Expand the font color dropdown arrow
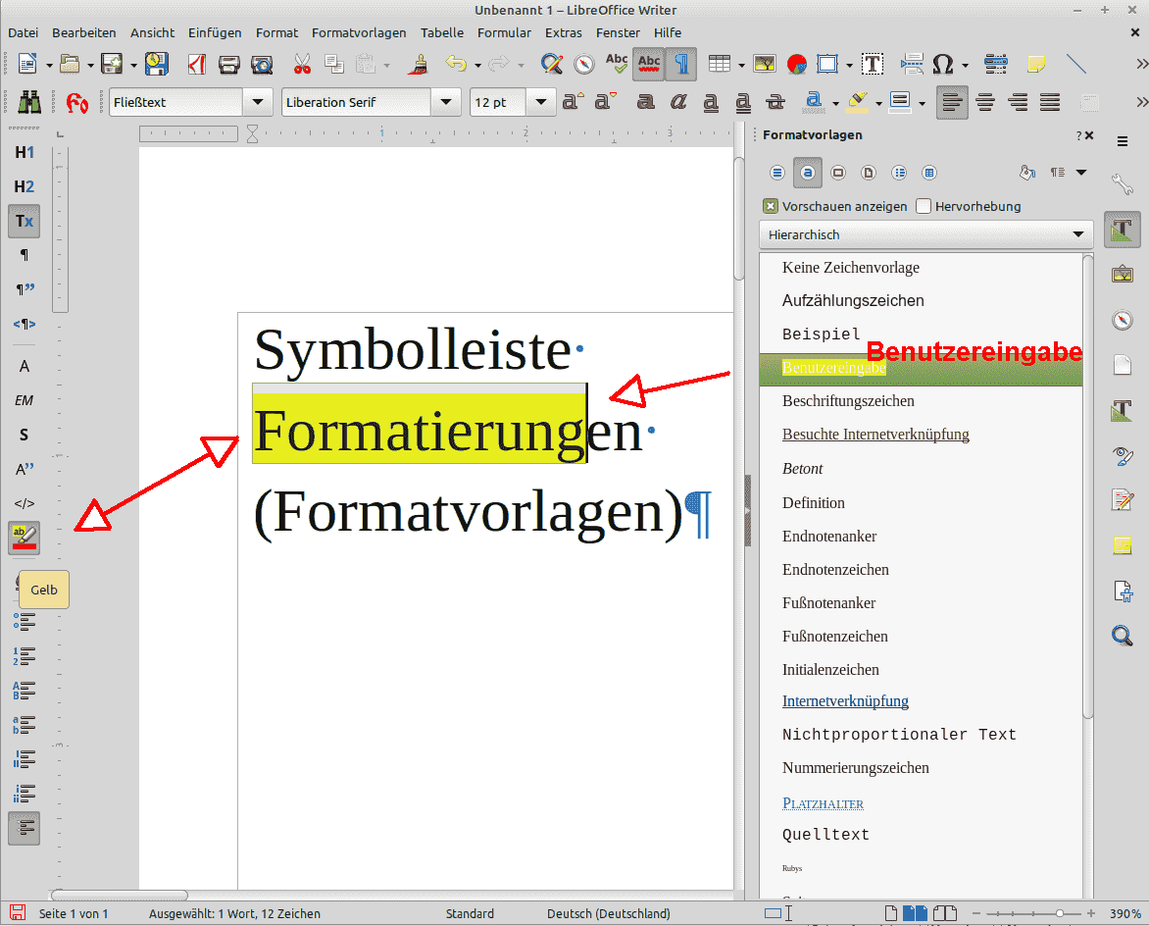1149x926 pixels. 836,103
